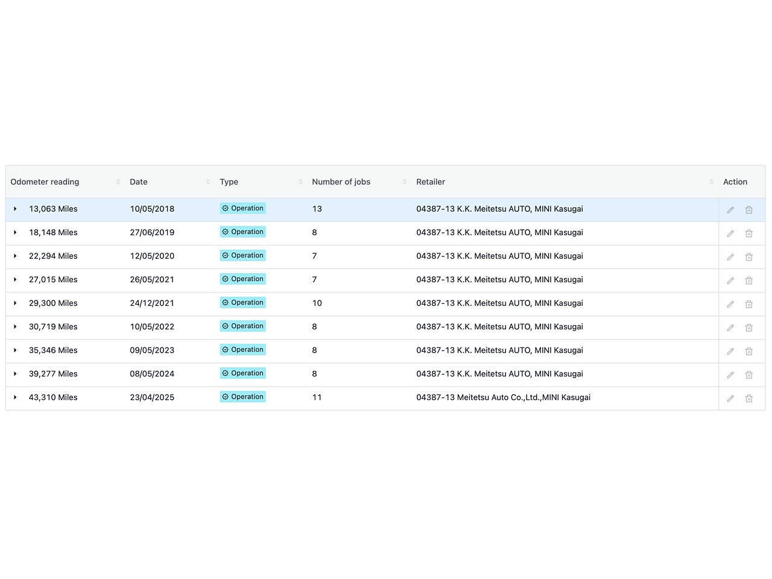Click the Operation tag dated 10/05/2018

[x=243, y=208]
